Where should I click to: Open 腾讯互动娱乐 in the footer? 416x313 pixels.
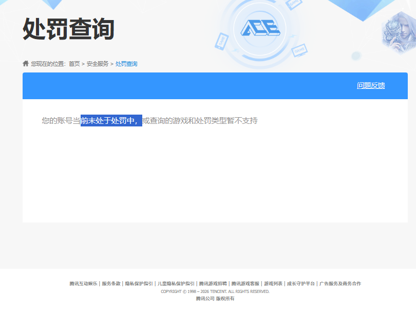83,284
